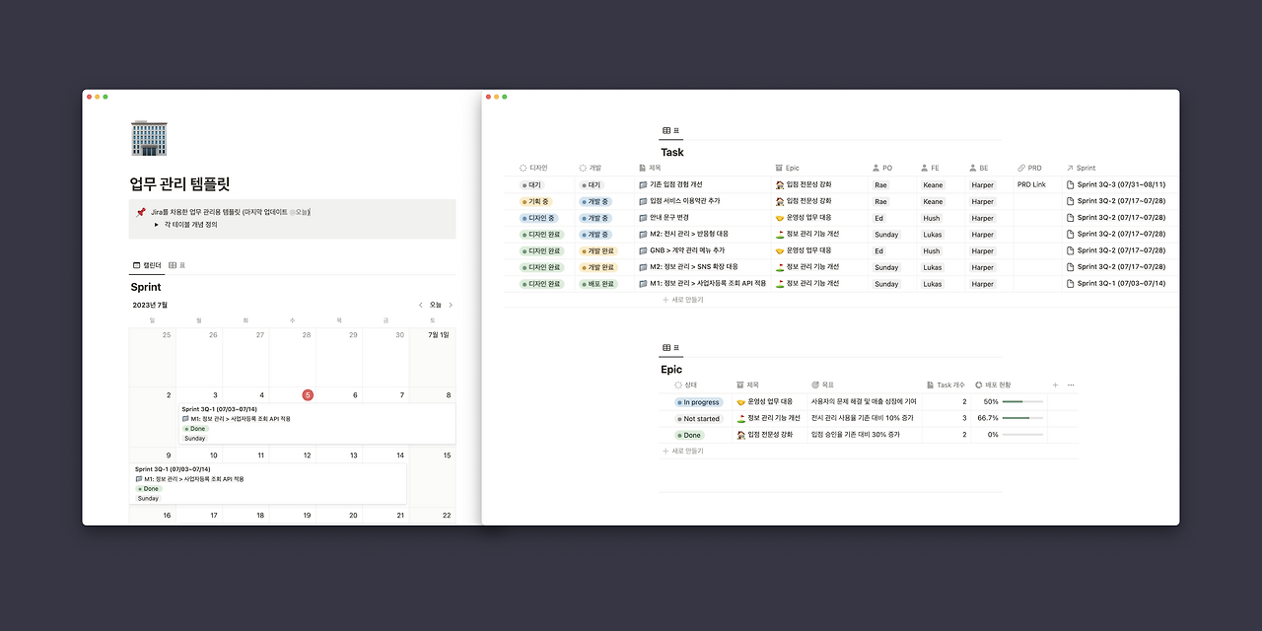Viewport: 1262px width, 631px height.
Task: Select today's date 5 in the calendar
Action: (x=308, y=395)
